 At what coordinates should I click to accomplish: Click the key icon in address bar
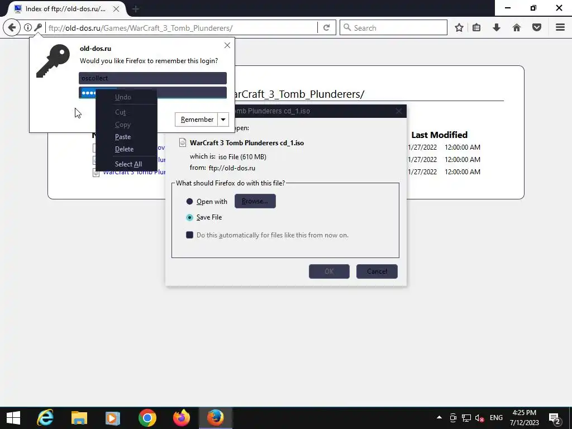38,27
